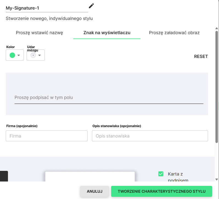This screenshot has height=199, width=219.
Task: Click the Opis stanowiska input field
Action: click(150, 136)
